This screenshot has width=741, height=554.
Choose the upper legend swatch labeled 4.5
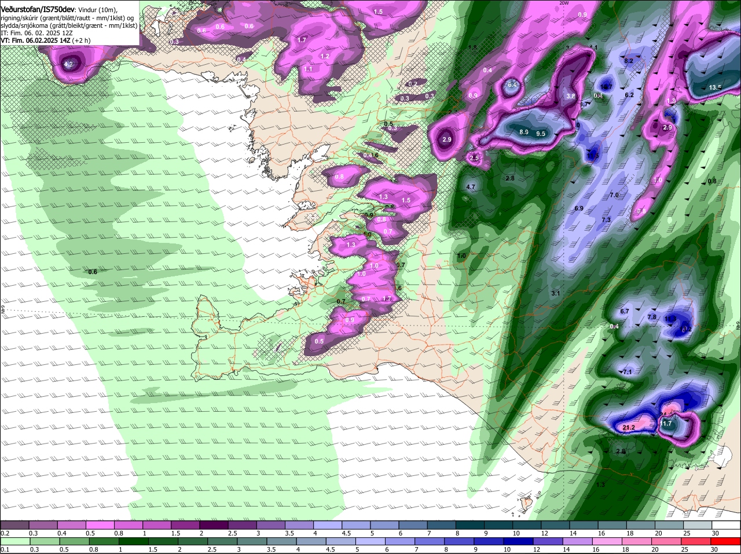point(355,525)
